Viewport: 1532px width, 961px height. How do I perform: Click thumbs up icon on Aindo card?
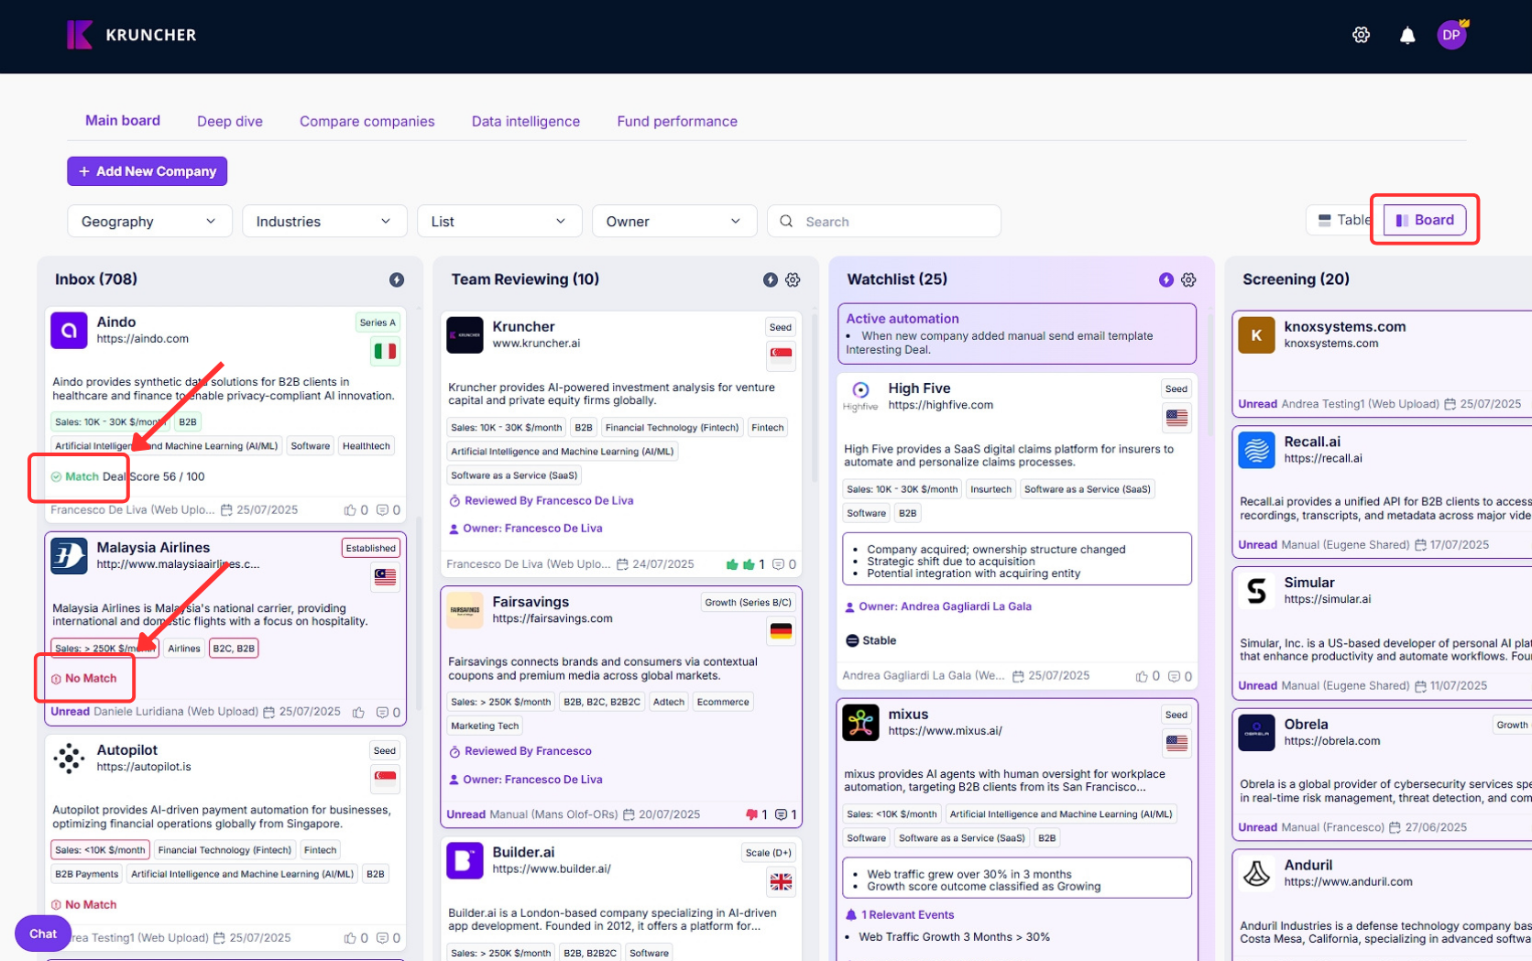(x=350, y=510)
